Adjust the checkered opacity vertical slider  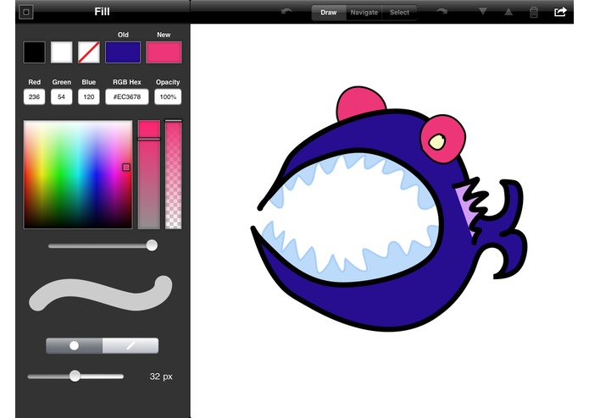pyautogui.click(x=174, y=174)
